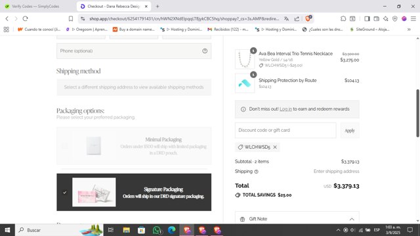The height and width of the screenshot is (236, 420).
Task: Open Microsoft Store from taskbar
Action: (142, 230)
